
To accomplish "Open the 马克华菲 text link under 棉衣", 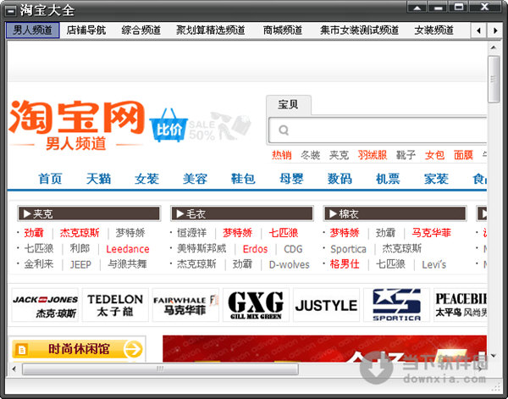I will tap(431, 233).
